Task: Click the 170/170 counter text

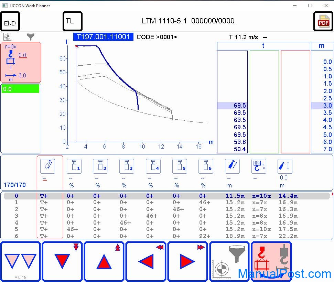Action: click(x=15, y=185)
